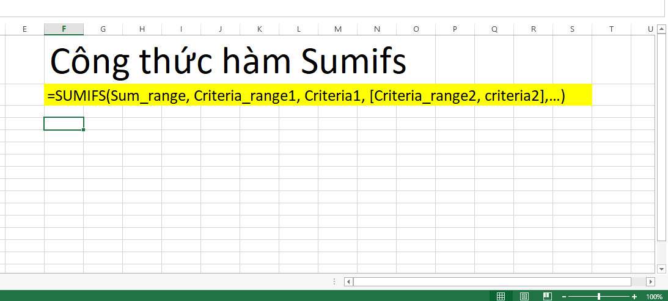Switch to Page Break Preview

[548, 296]
